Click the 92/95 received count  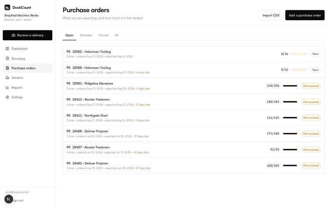coord(275,149)
